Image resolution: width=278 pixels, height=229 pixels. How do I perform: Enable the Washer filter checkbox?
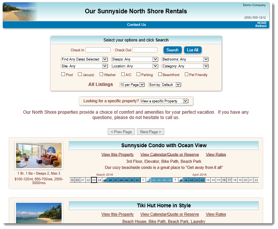[x=101, y=74]
